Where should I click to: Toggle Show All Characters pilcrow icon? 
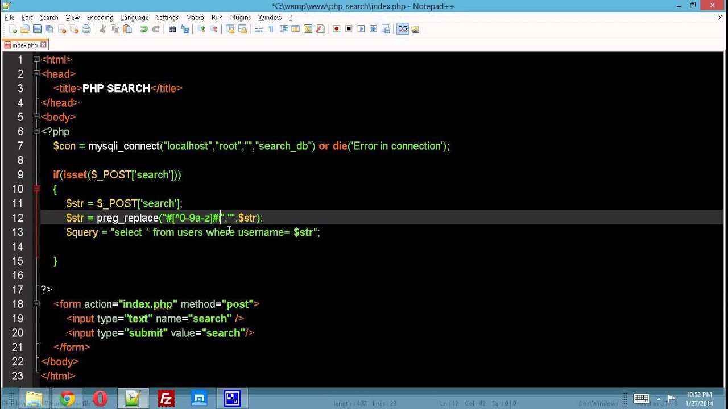point(271,29)
